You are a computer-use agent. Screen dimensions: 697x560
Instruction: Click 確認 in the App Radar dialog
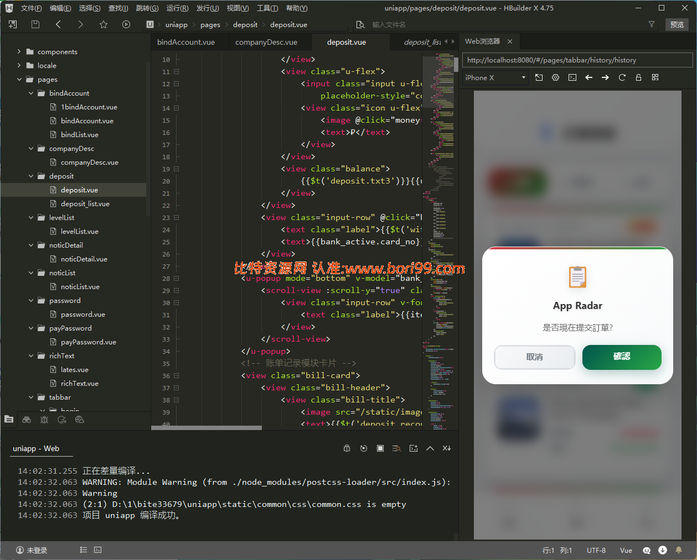point(622,357)
